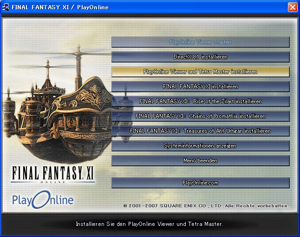Install DirectX 8.1

[201, 57]
